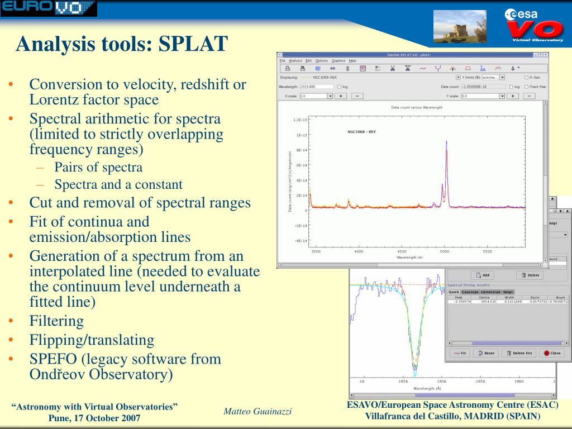The image size is (572, 429).
Task: Click the hilltop castle photo in slide header
Action: pyautogui.click(x=460, y=26)
